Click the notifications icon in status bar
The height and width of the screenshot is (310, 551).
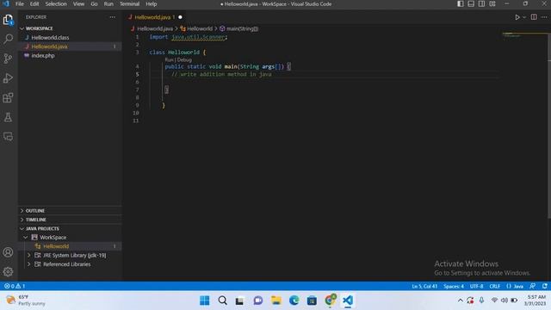544,286
